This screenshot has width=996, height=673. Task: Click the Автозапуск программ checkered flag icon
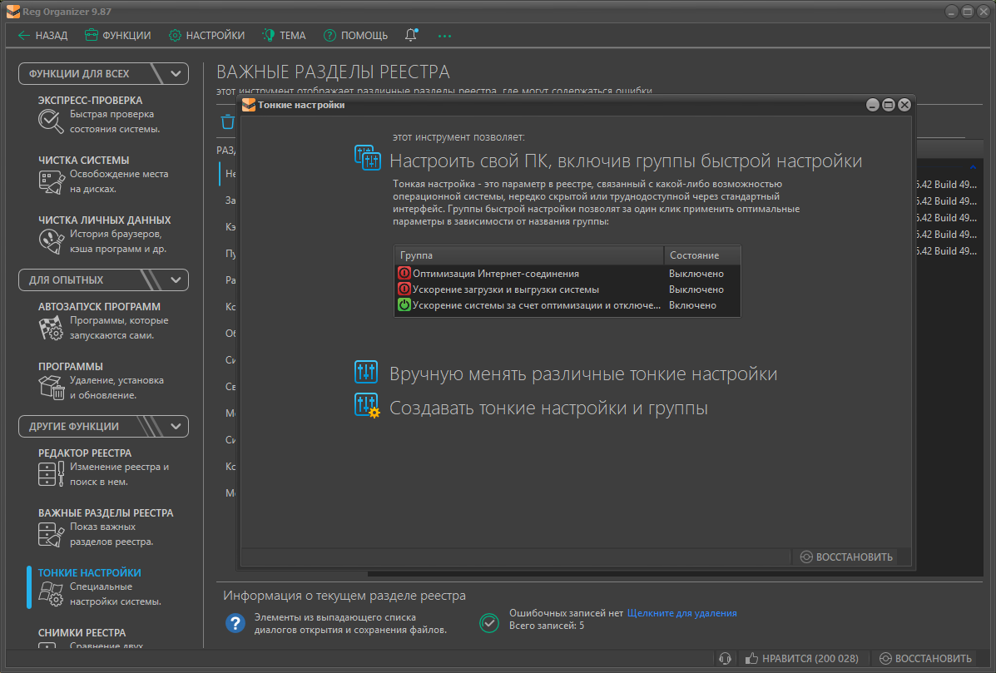(51, 328)
